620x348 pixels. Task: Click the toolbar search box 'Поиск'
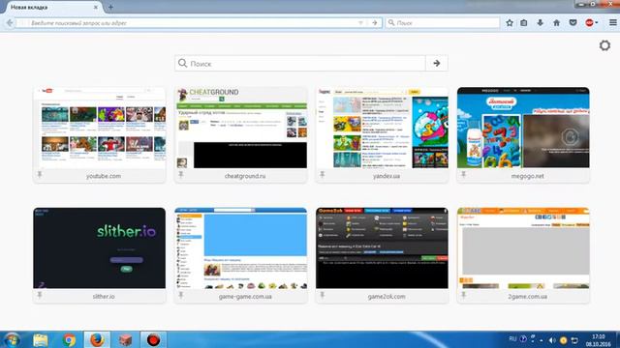(443, 23)
